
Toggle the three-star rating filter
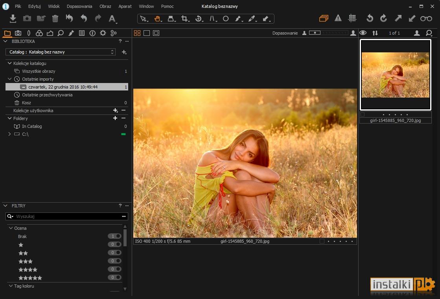(x=114, y=261)
